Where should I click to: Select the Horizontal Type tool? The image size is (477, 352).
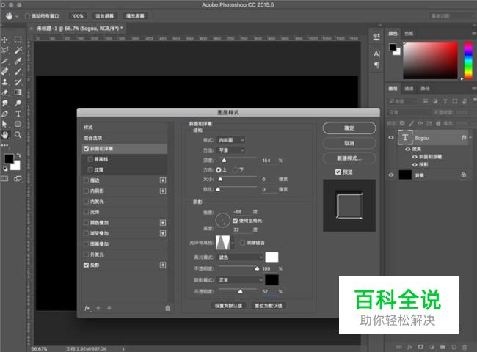click(18, 114)
